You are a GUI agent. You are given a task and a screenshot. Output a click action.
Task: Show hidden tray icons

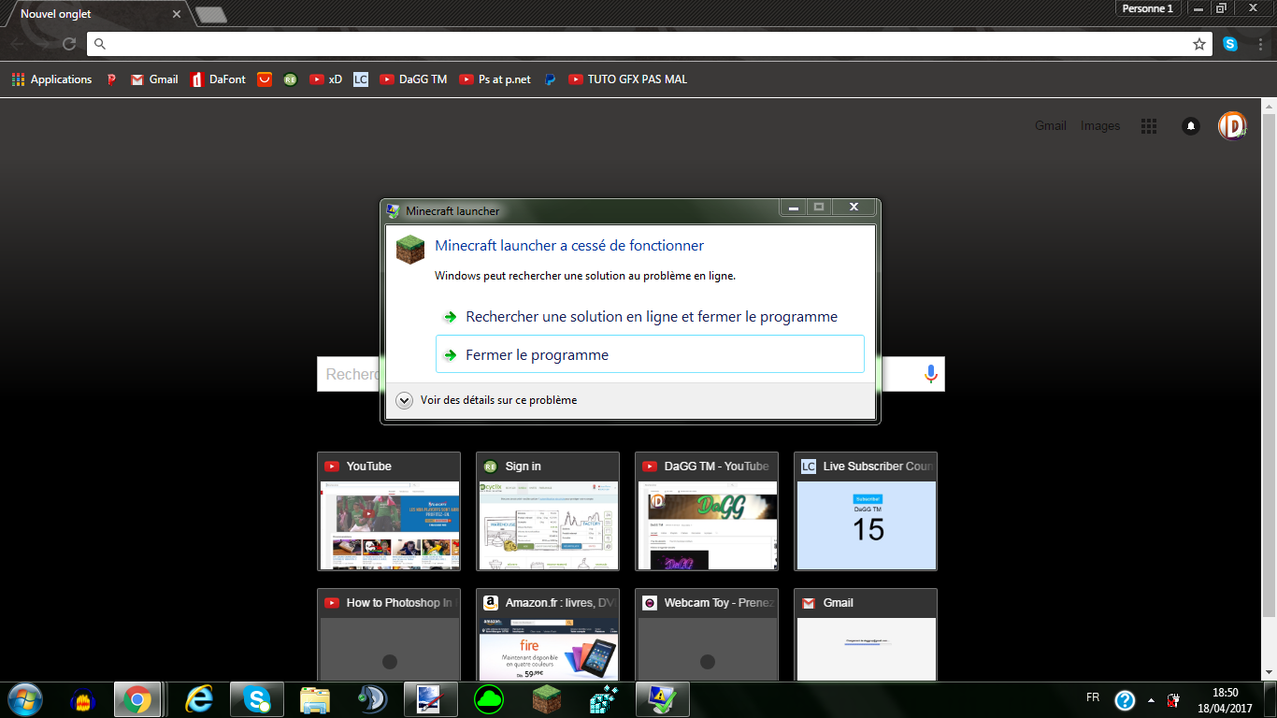click(x=1151, y=699)
